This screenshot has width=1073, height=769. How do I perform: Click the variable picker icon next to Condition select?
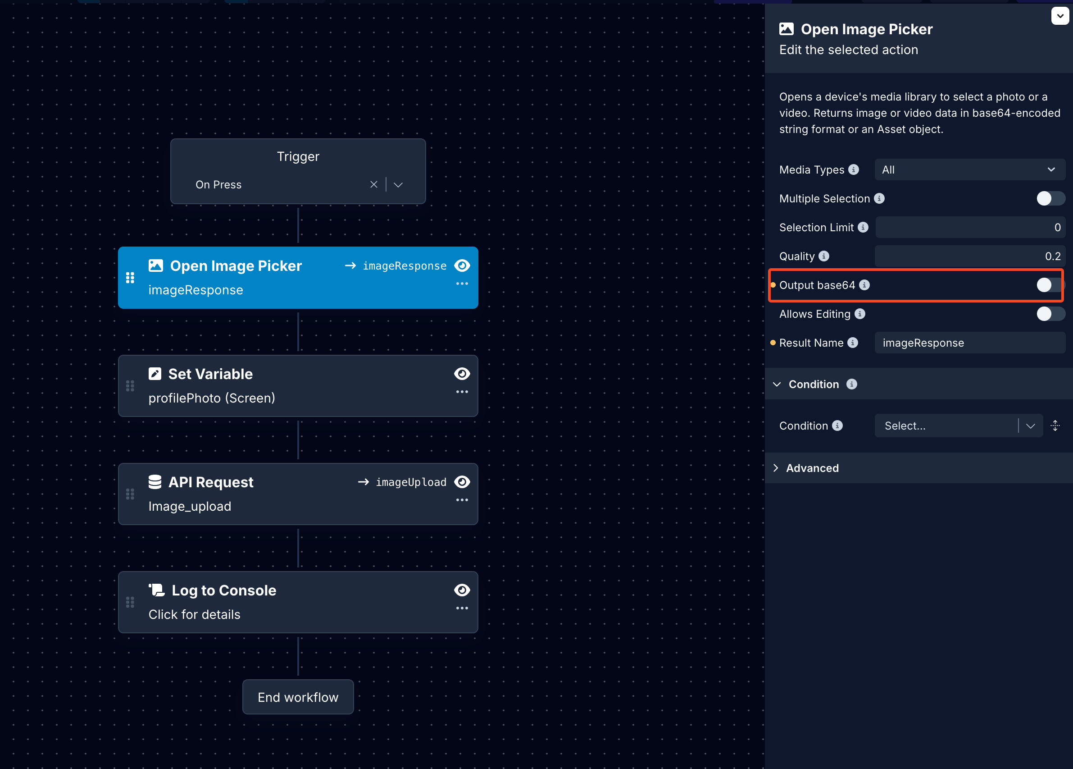pyautogui.click(x=1055, y=426)
